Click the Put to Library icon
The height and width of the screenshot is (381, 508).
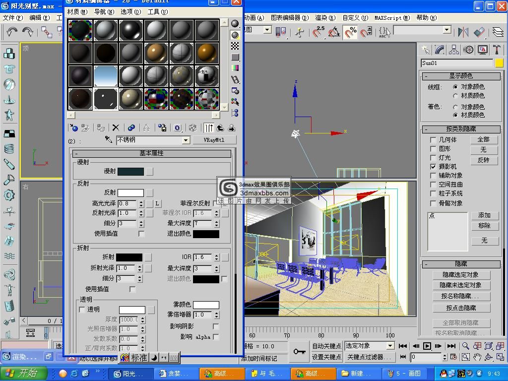tap(162, 128)
